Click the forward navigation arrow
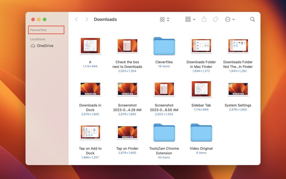This screenshot has height=179, width=286. click(87, 19)
